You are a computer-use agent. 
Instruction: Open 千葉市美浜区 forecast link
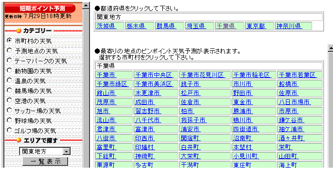coord(154,84)
